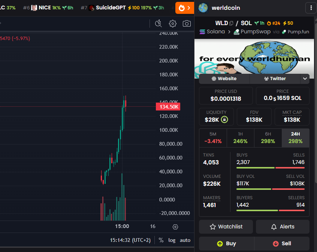317x252 pixels.
Task: Expand more links chevron beside Twitter
Action: [x=305, y=79]
